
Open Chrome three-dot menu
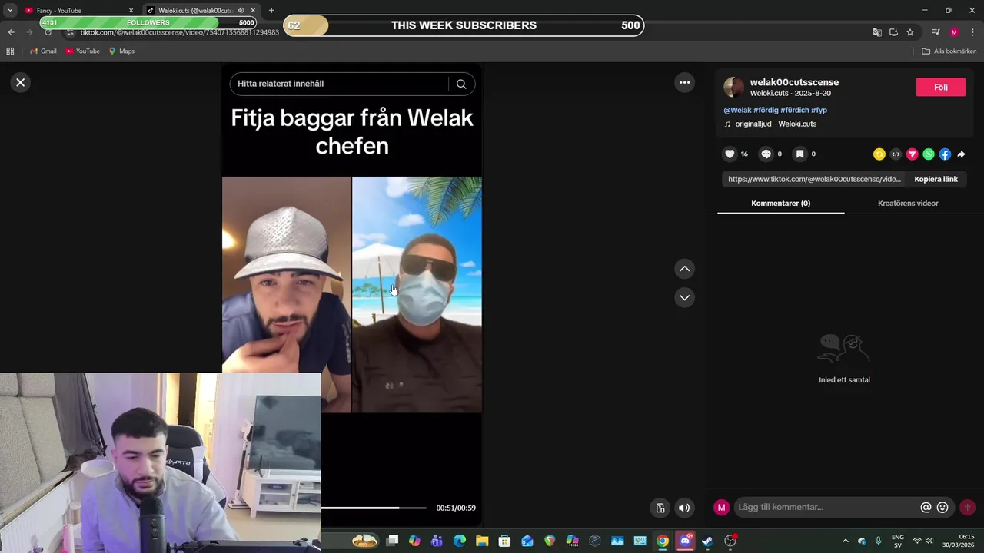tap(972, 32)
